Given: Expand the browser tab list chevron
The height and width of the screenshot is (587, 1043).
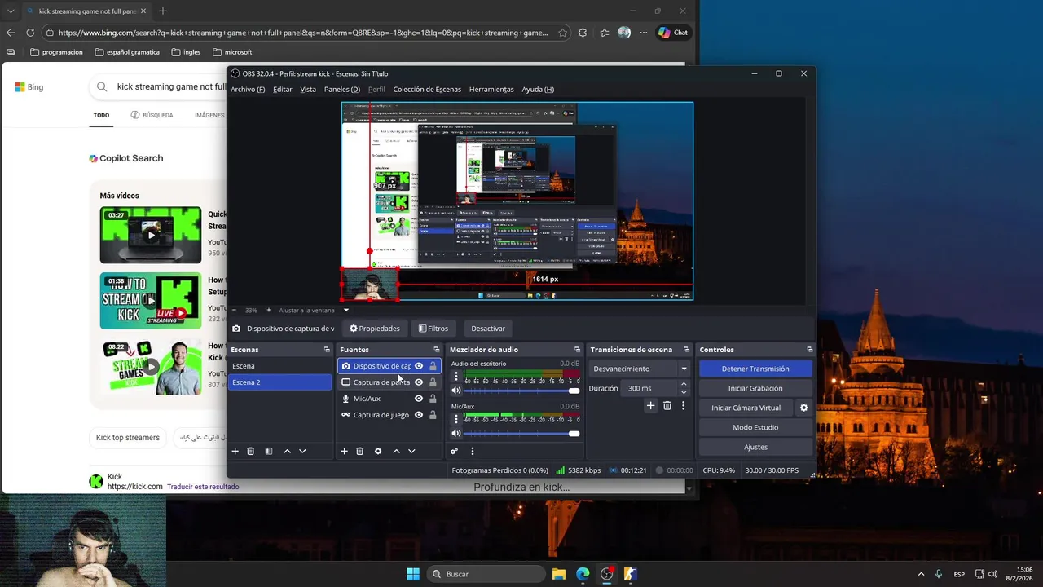Looking at the screenshot, I should coord(11,11).
